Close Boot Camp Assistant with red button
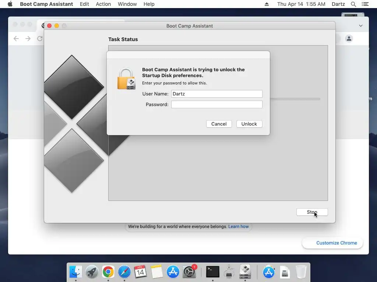377x282 pixels. [49, 26]
